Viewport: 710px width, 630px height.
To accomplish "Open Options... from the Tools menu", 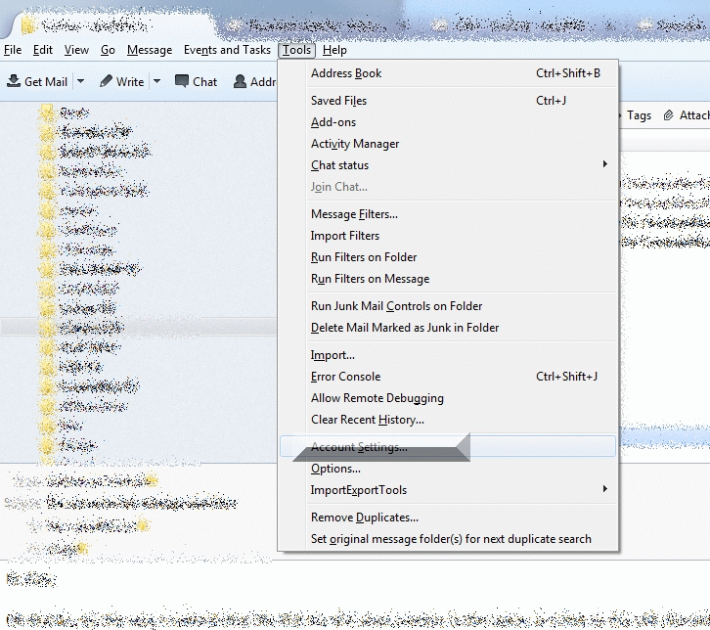I will tap(448, 469).
